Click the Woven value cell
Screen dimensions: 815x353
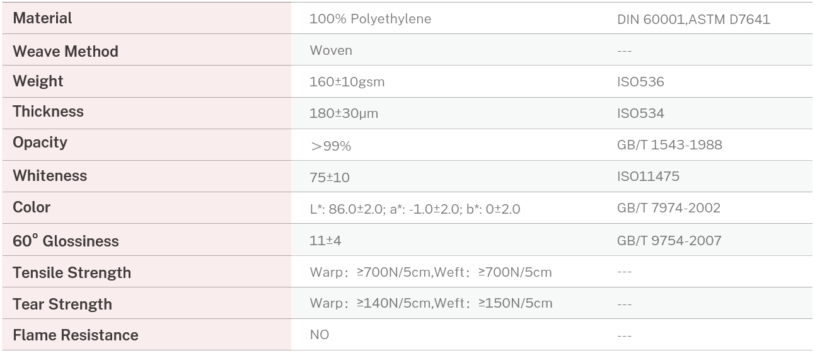click(x=331, y=50)
